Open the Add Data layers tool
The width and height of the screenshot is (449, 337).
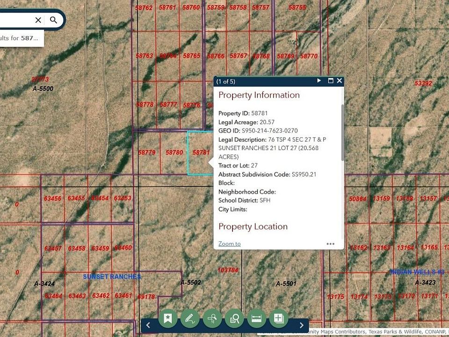point(279,318)
